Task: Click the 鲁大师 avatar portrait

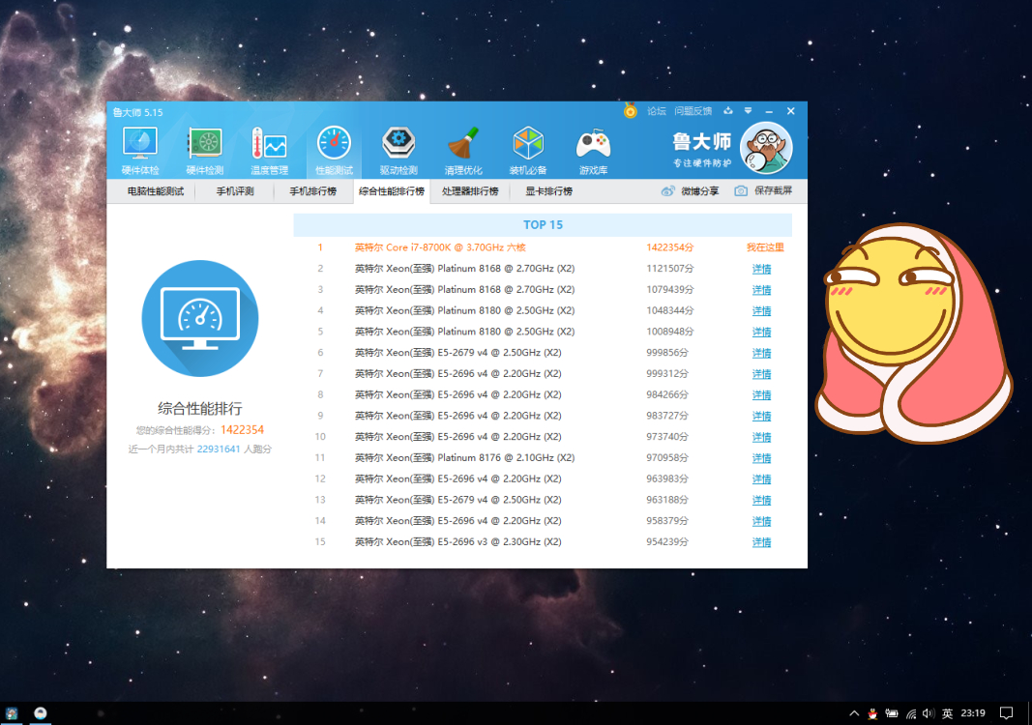Action: click(765, 148)
